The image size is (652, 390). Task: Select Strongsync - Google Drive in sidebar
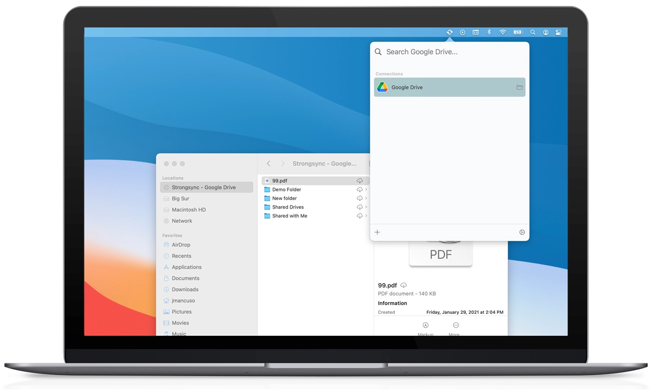coord(206,187)
